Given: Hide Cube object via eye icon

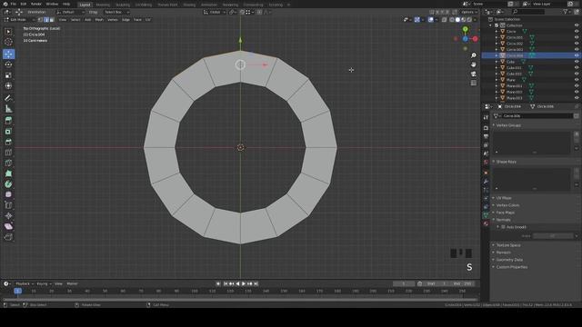Looking at the screenshot, I should [577, 62].
